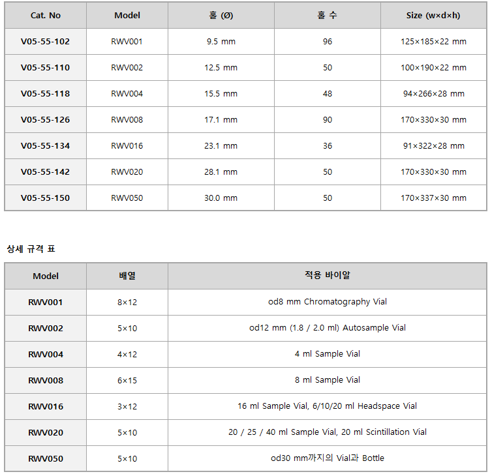This screenshot has height=474, width=490.
Task: Click the 9.5 mm hole diameter cell
Action: click(221, 42)
